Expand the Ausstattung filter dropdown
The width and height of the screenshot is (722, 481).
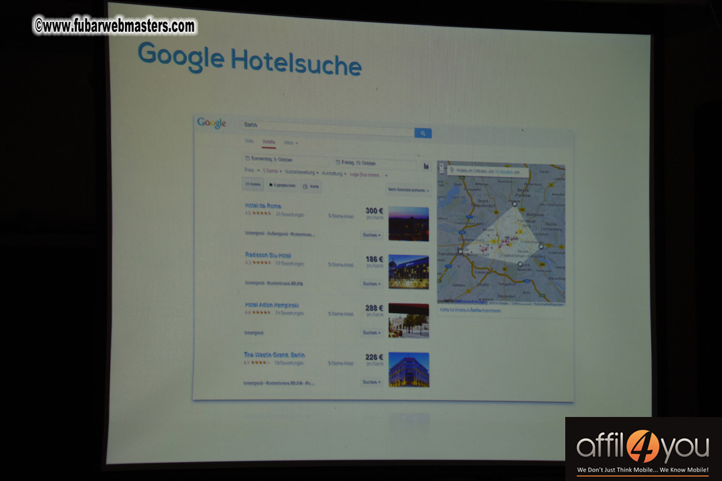pos(334,172)
